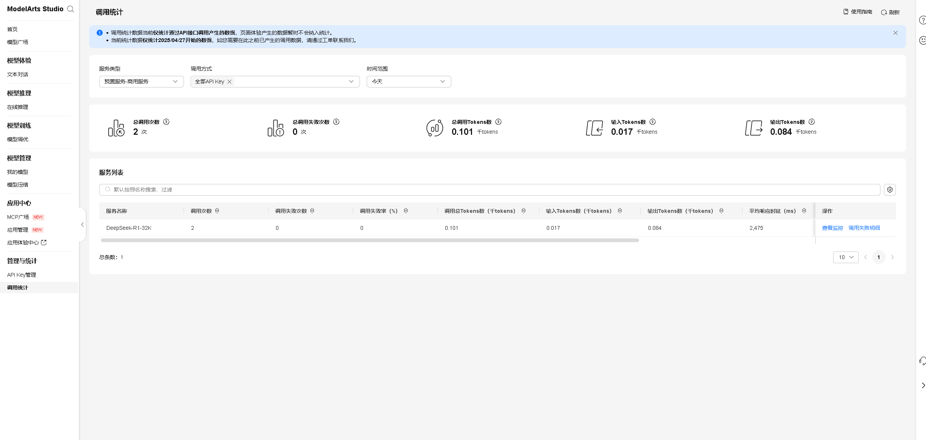Sort by 平均响应时延 column
This screenshot has width=926, height=440.
[804, 211]
